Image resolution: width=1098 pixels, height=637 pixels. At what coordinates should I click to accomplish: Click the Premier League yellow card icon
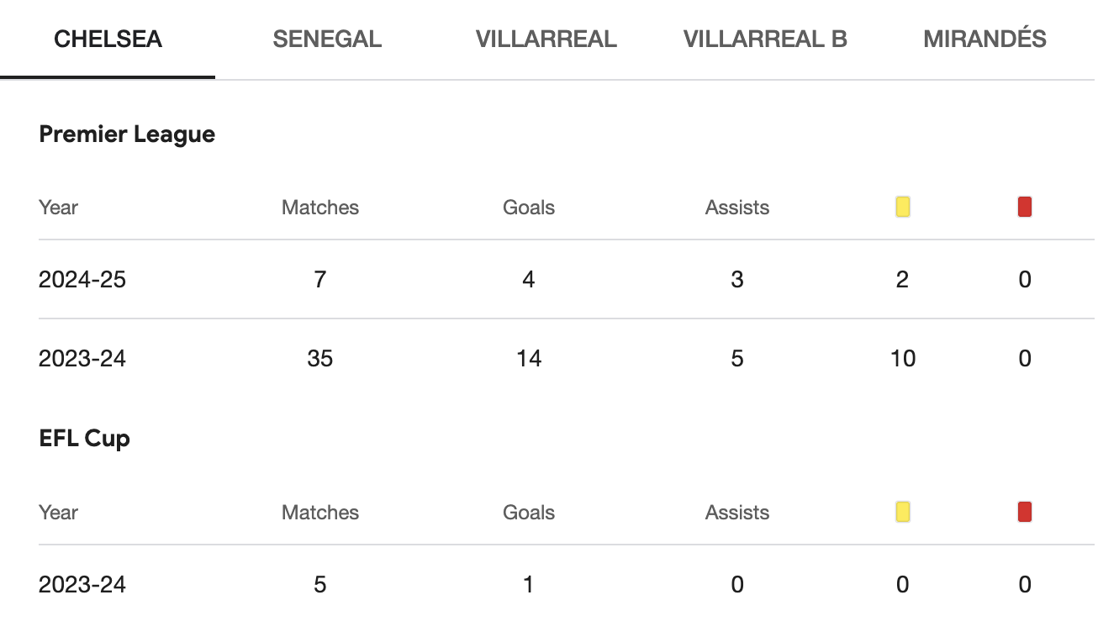(x=903, y=207)
